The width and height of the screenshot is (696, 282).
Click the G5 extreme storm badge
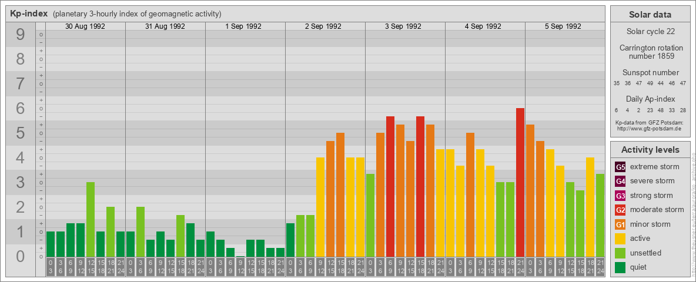click(x=620, y=167)
